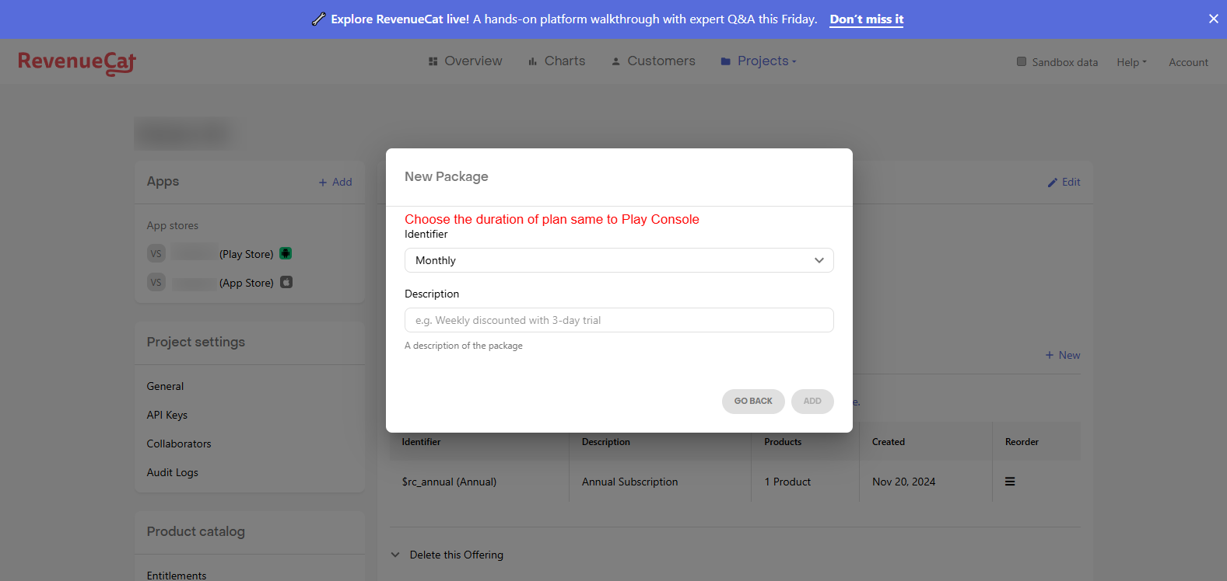Add a new app with + Add
The width and height of the screenshot is (1227, 581).
coord(335,182)
